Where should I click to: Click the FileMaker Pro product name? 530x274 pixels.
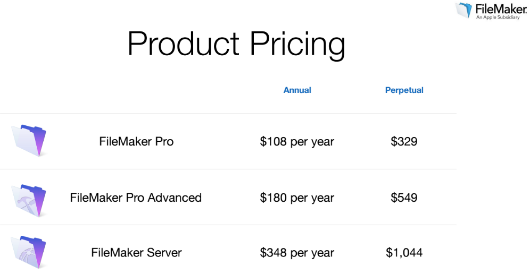[136, 142]
